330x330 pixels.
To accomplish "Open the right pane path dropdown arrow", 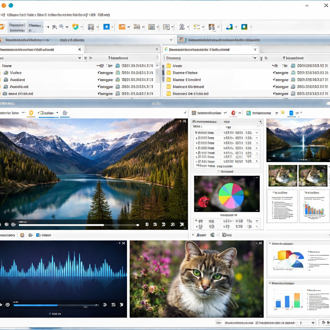I will click(255, 49).
